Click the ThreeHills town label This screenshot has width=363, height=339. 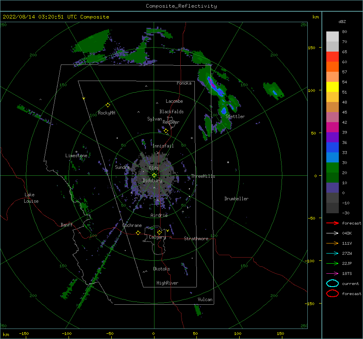(x=203, y=176)
